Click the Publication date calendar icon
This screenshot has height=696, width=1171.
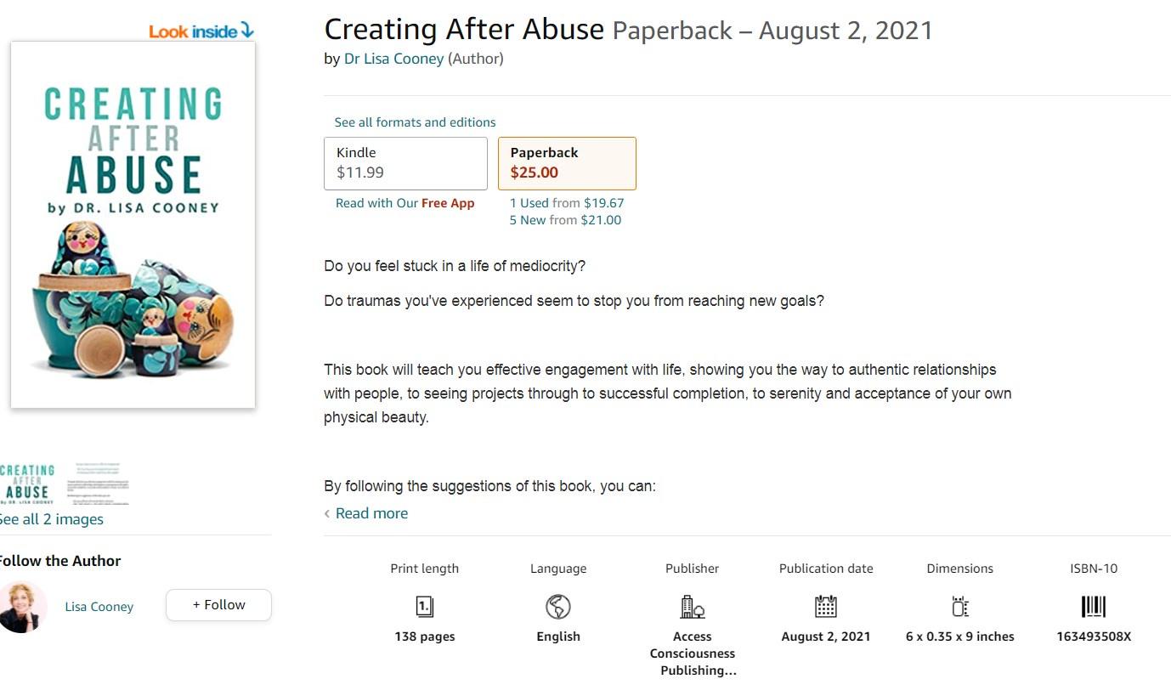pyautogui.click(x=825, y=606)
